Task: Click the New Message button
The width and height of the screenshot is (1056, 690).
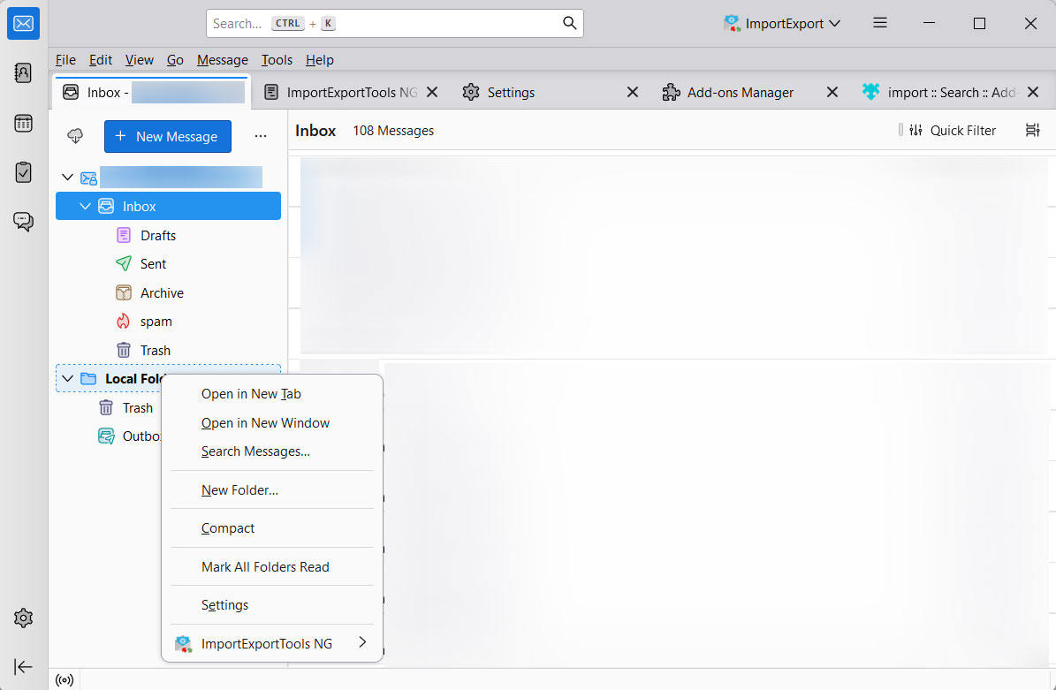Action: (x=167, y=137)
